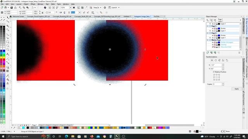Open the Launch dropdown

tap(119, 8)
